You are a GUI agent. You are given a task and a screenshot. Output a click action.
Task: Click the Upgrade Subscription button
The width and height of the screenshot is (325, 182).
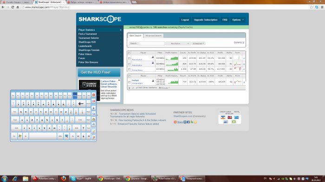(206, 20)
